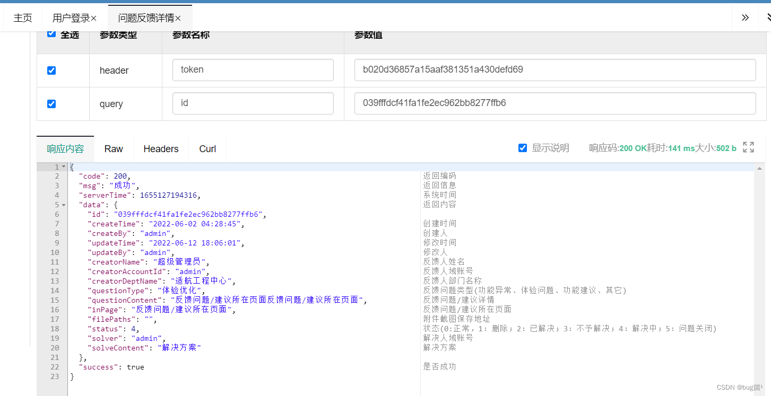Click the "status": 4 line
The height and width of the screenshot is (396, 771).
tap(114, 329)
